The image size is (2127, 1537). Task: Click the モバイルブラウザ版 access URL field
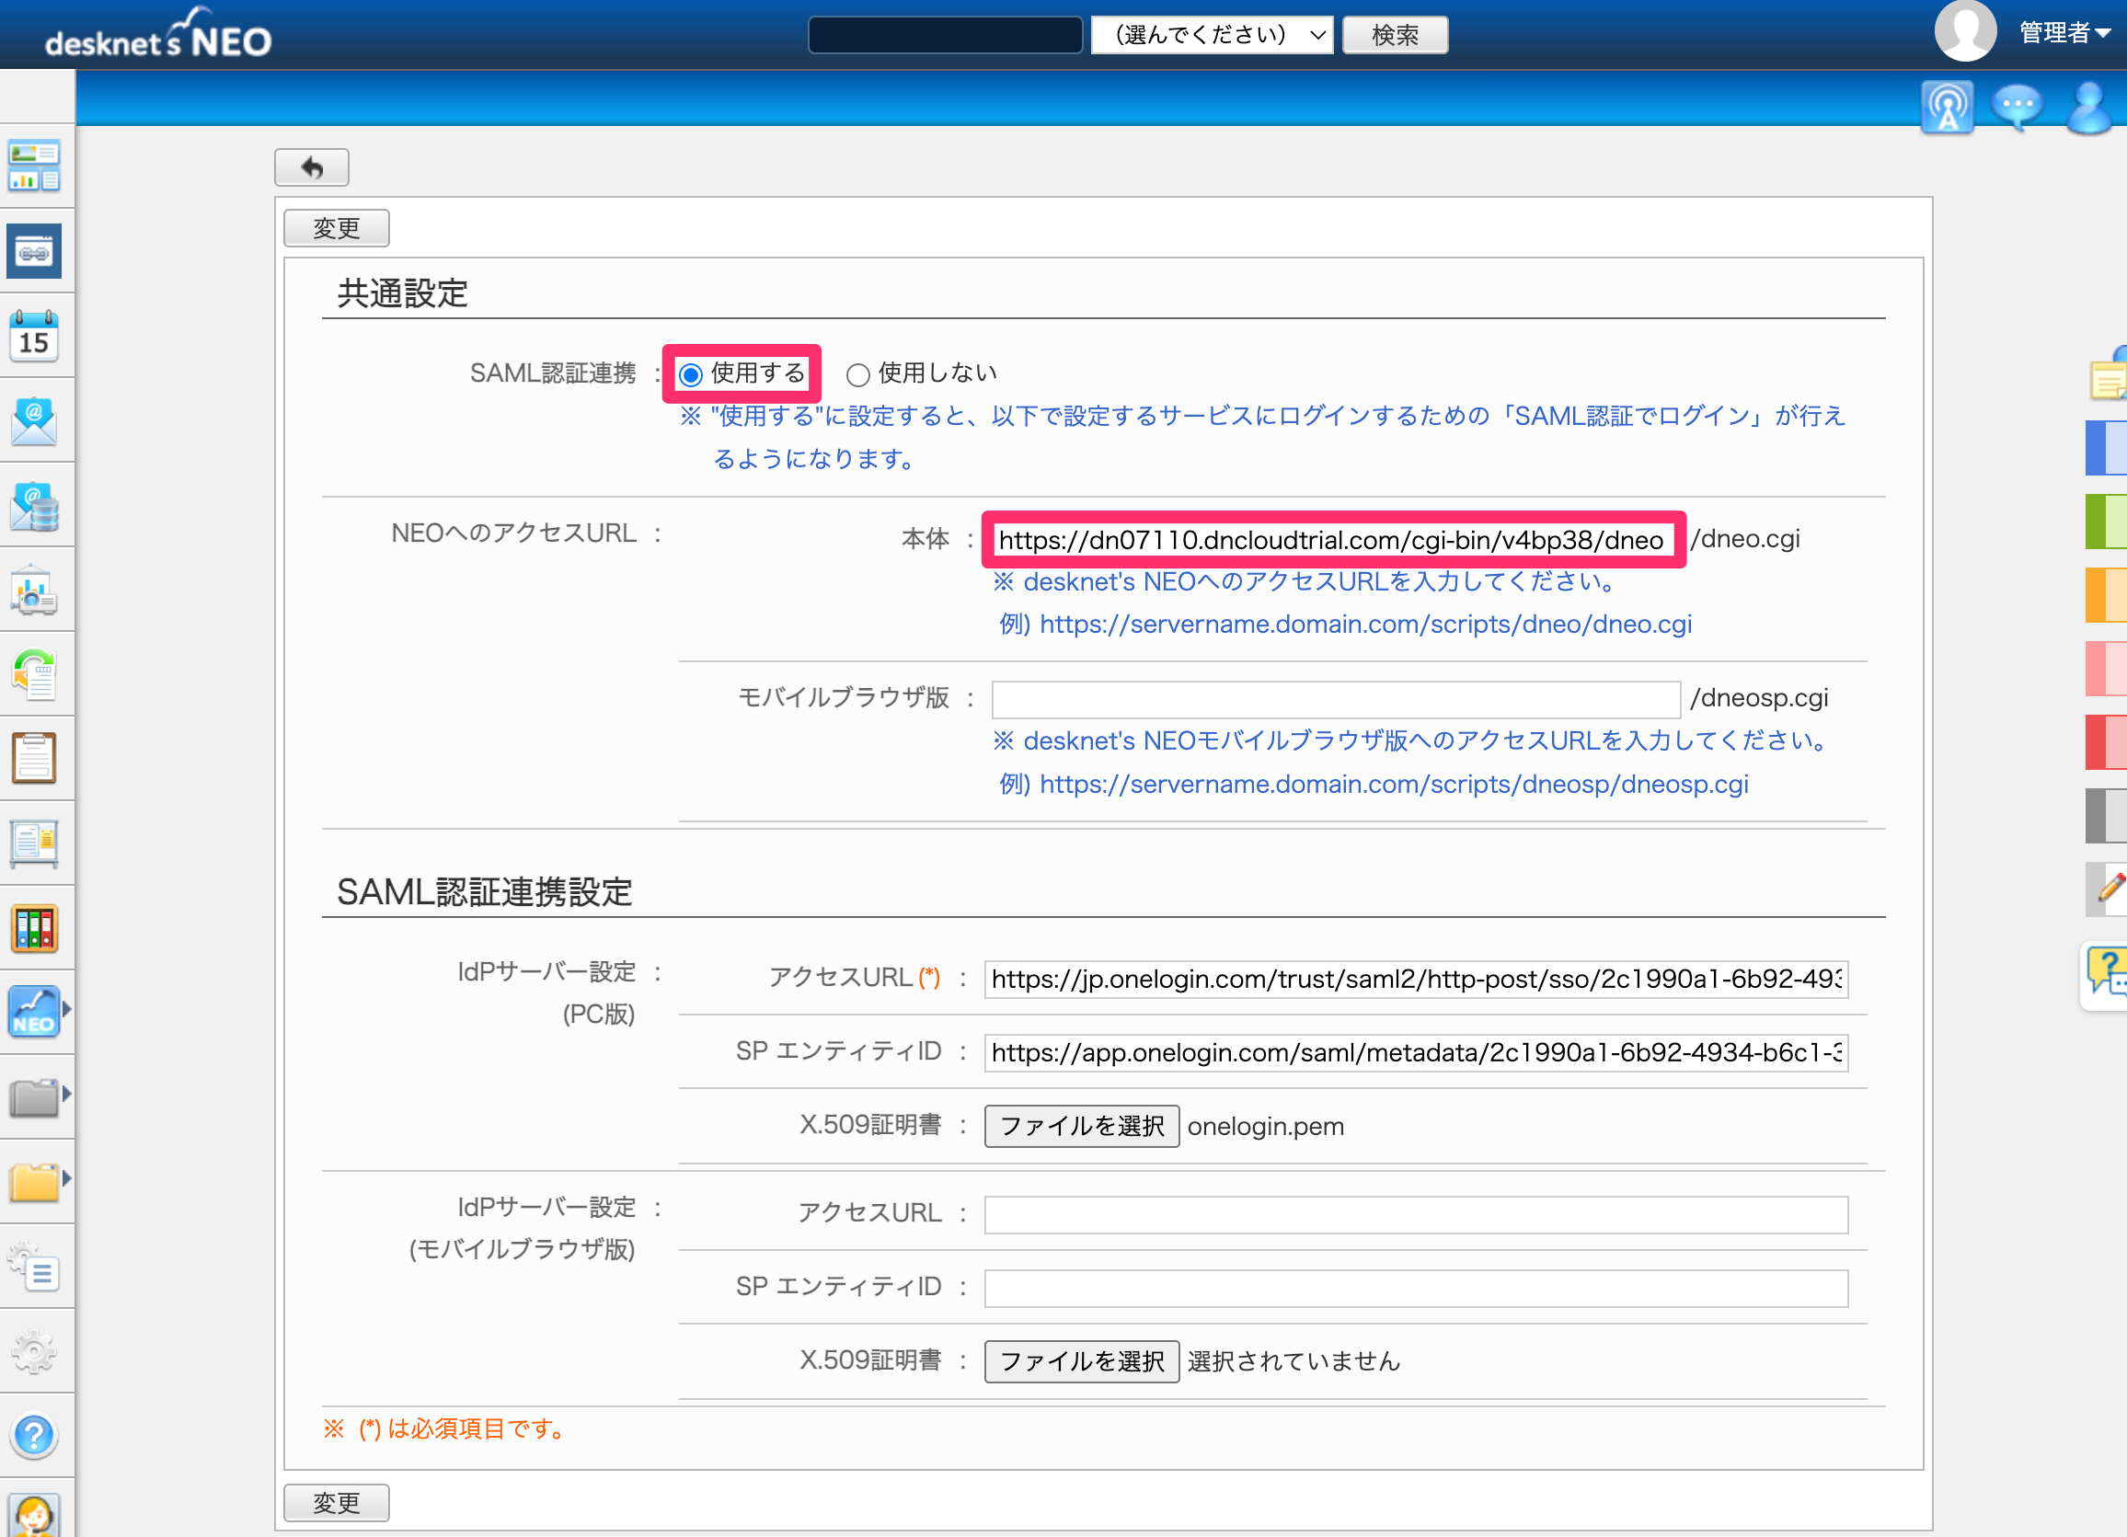[x=1336, y=700]
